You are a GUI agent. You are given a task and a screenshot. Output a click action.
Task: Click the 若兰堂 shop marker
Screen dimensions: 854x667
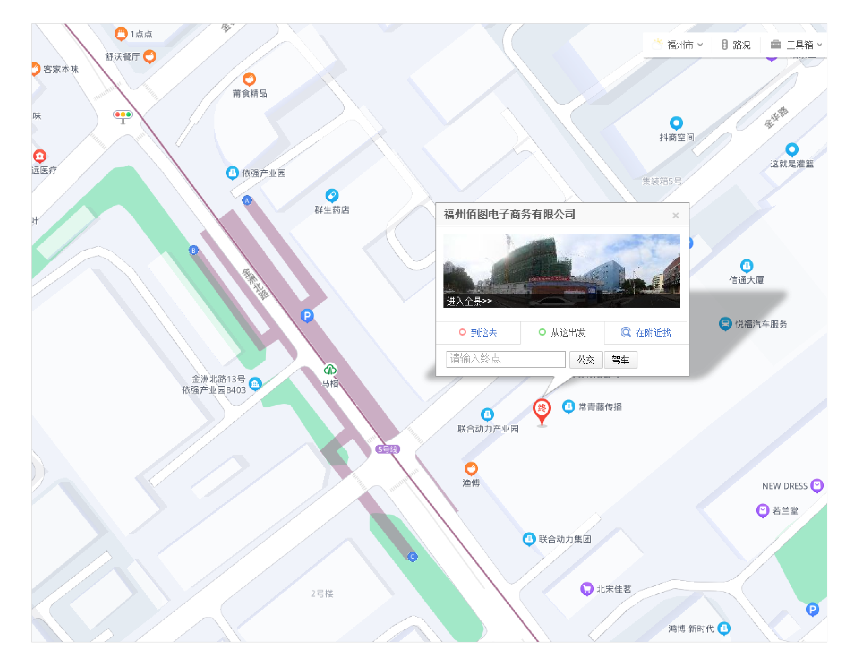point(762,510)
